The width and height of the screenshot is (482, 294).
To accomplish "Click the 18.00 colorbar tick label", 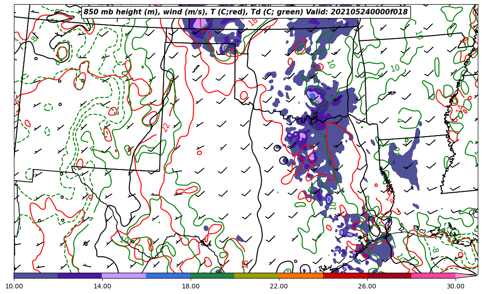I will 191,286.
